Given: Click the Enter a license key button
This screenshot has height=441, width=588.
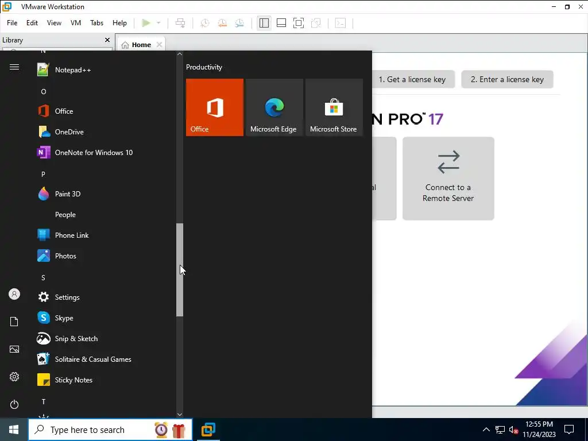Looking at the screenshot, I should [x=507, y=79].
